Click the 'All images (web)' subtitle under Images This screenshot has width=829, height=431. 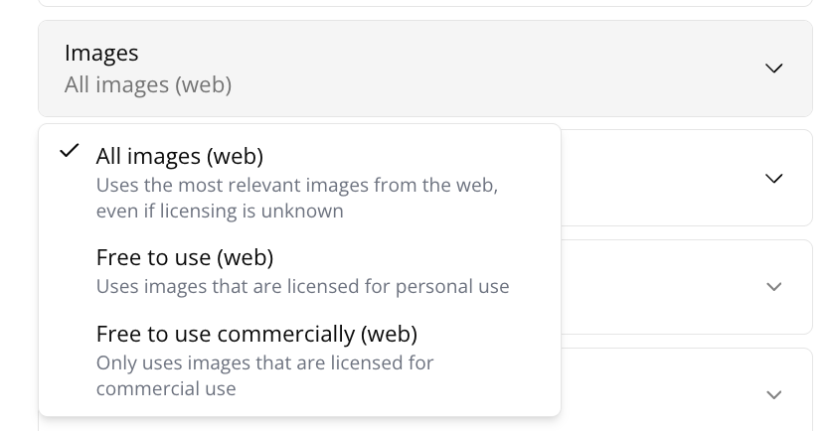tap(148, 85)
